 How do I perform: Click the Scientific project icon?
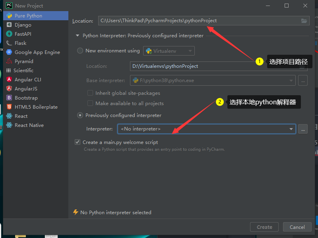8,71
